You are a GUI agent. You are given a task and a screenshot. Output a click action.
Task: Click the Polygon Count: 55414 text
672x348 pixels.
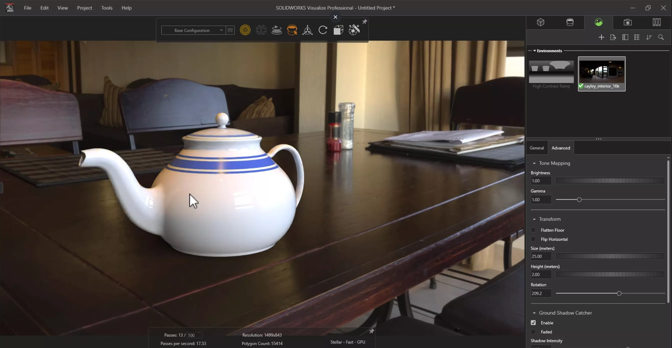(x=262, y=343)
